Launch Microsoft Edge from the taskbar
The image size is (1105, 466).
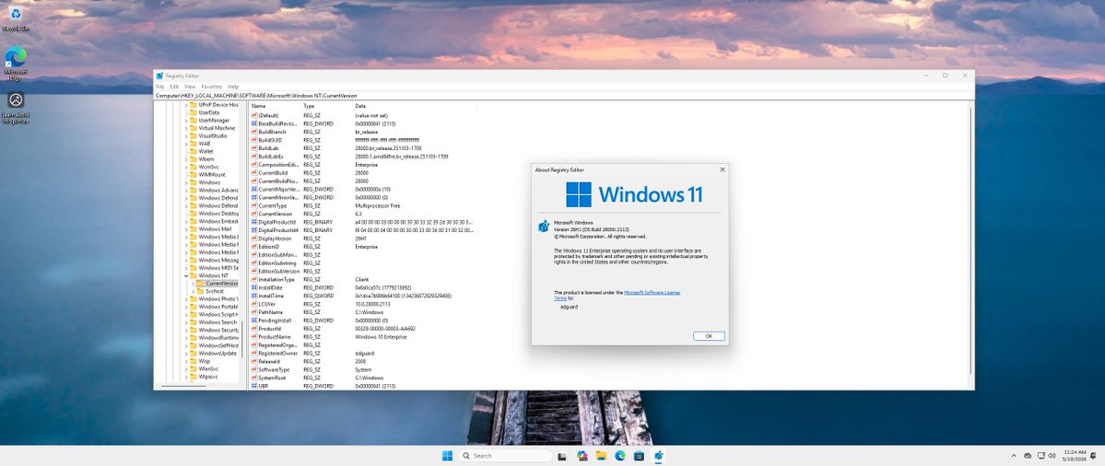coord(619,456)
